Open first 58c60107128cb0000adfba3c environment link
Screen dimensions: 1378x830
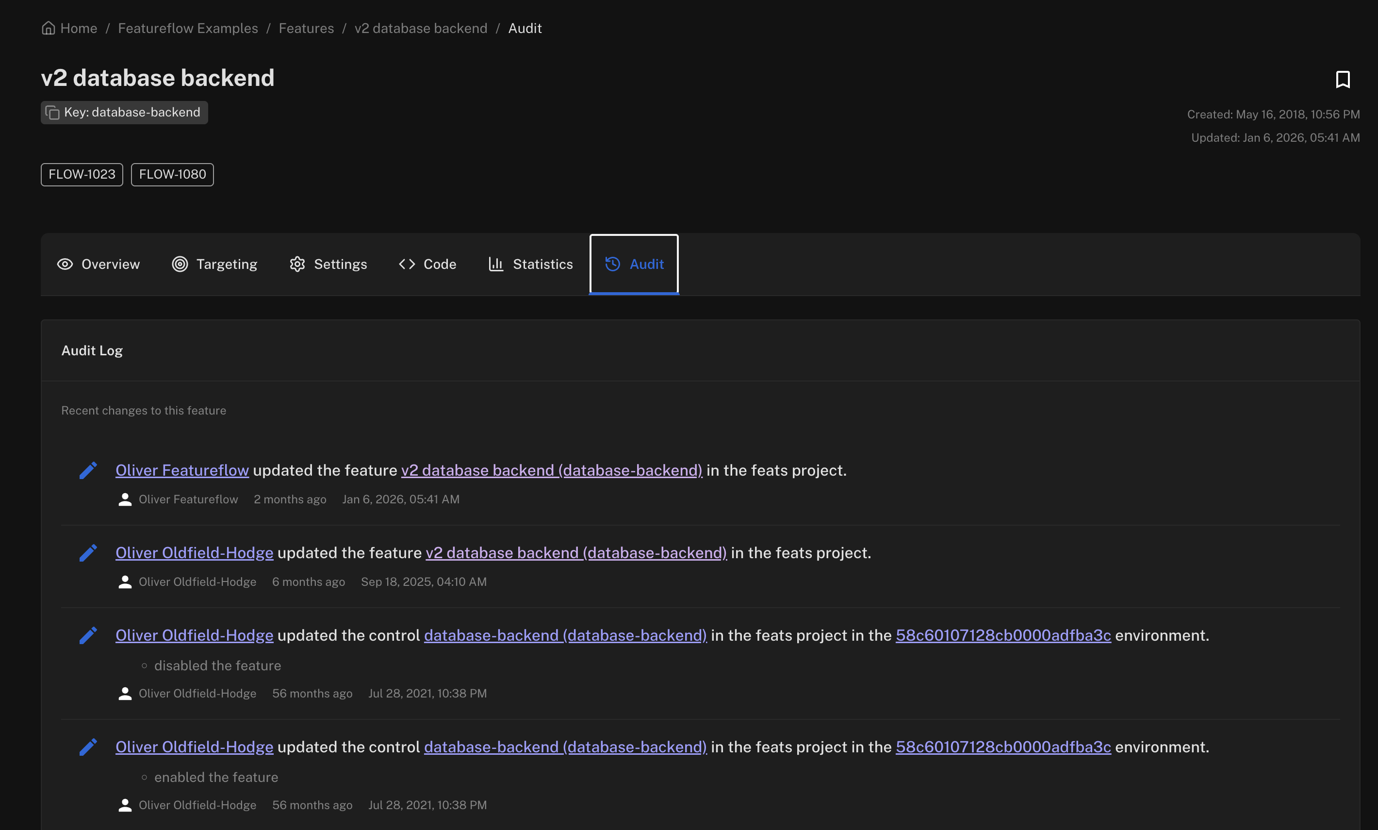1003,635
